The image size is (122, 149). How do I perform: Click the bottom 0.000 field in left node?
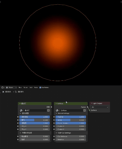point(35,140)
